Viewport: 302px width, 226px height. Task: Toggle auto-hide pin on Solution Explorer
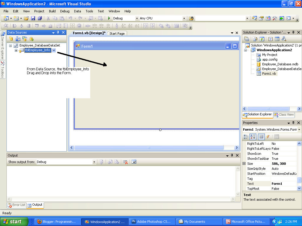pyautogui.click(x=293, y=32)
